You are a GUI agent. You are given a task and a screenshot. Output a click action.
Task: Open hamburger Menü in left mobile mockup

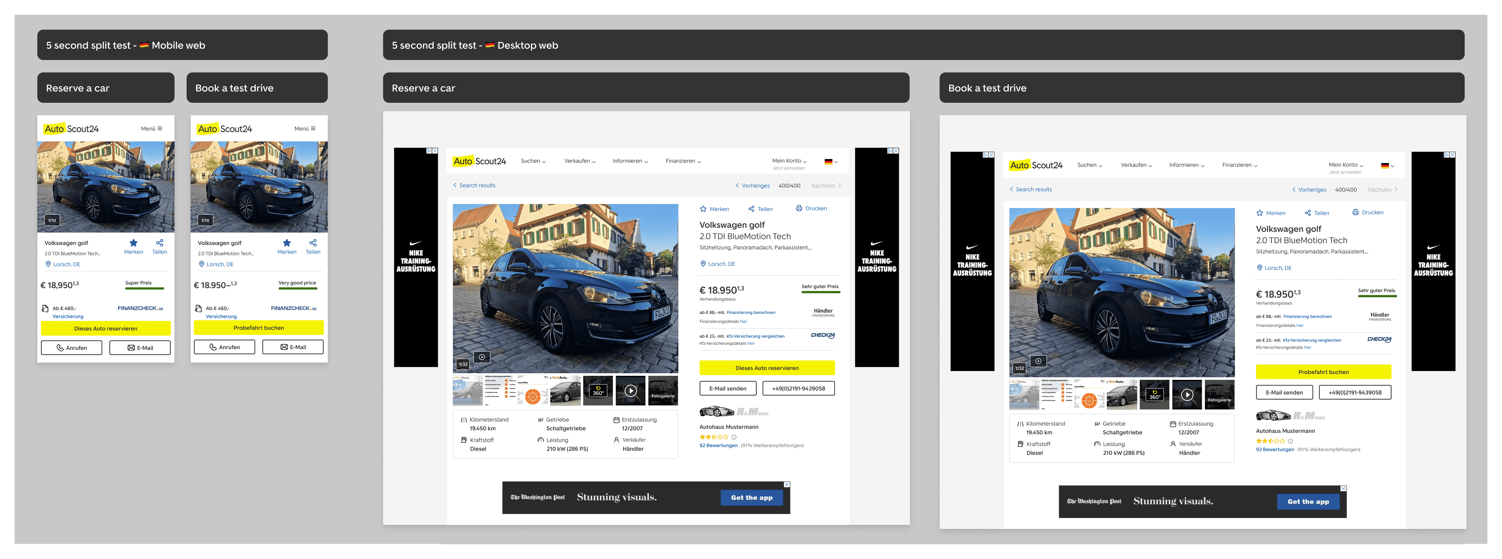coord(160,129)
